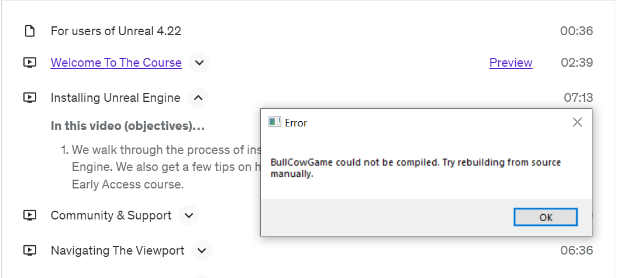The image size is (624, 278).
Task: Click the Error dialog's title bar app icon
Action: pos(274,122)
